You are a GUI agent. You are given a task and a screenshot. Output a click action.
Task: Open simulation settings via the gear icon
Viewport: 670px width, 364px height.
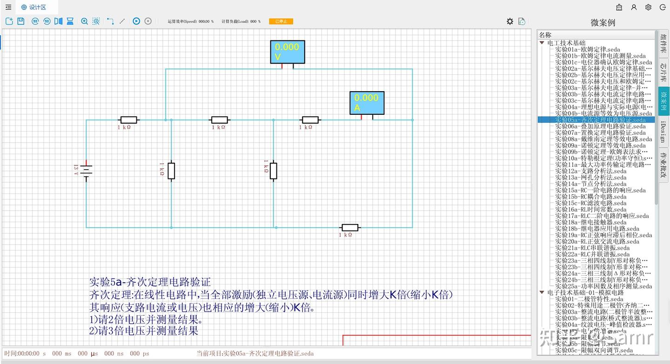pyautogui.click(x=510, y=21)
